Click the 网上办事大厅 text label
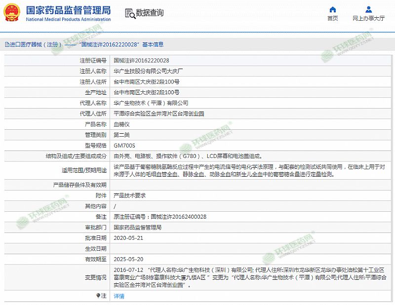 [368, 19]
